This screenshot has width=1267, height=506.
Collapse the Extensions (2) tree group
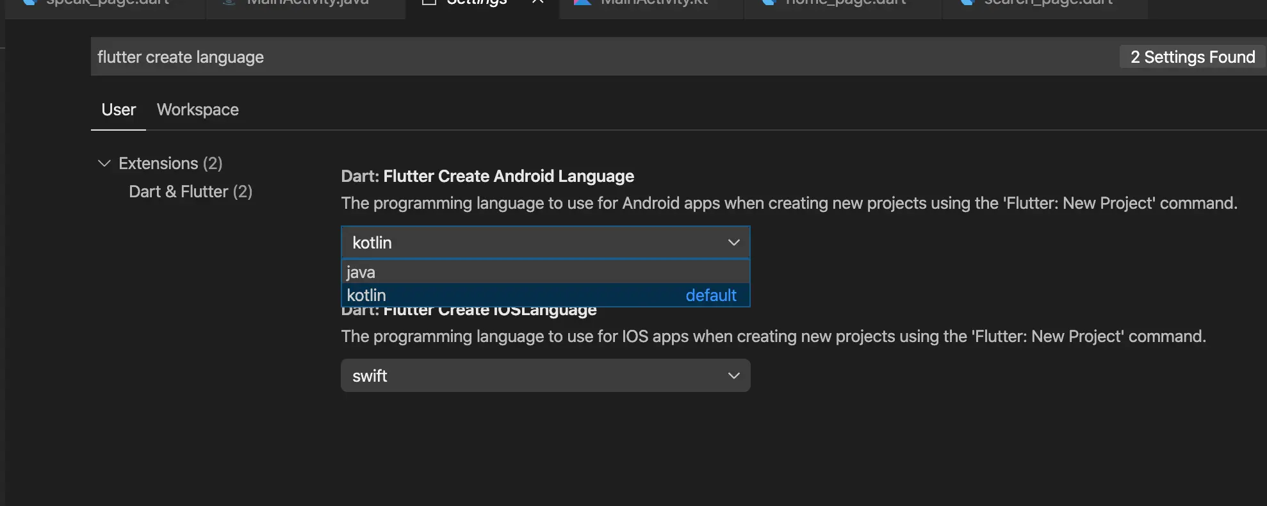(x=104, y=163)
